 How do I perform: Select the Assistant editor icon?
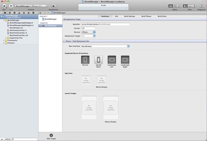(x=175, y=6)
